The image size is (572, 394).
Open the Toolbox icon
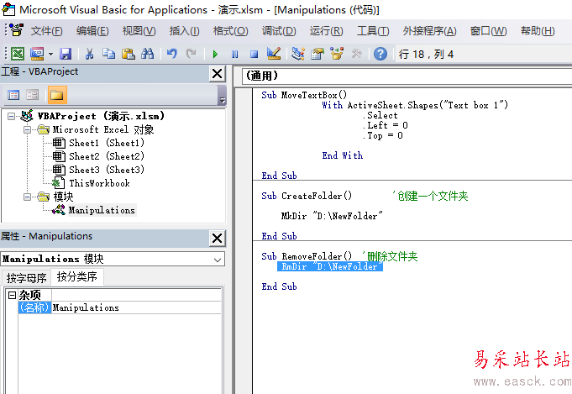356,54
